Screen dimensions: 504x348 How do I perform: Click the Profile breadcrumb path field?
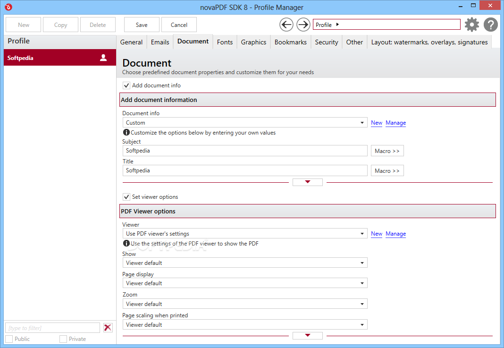coord(386,25)
